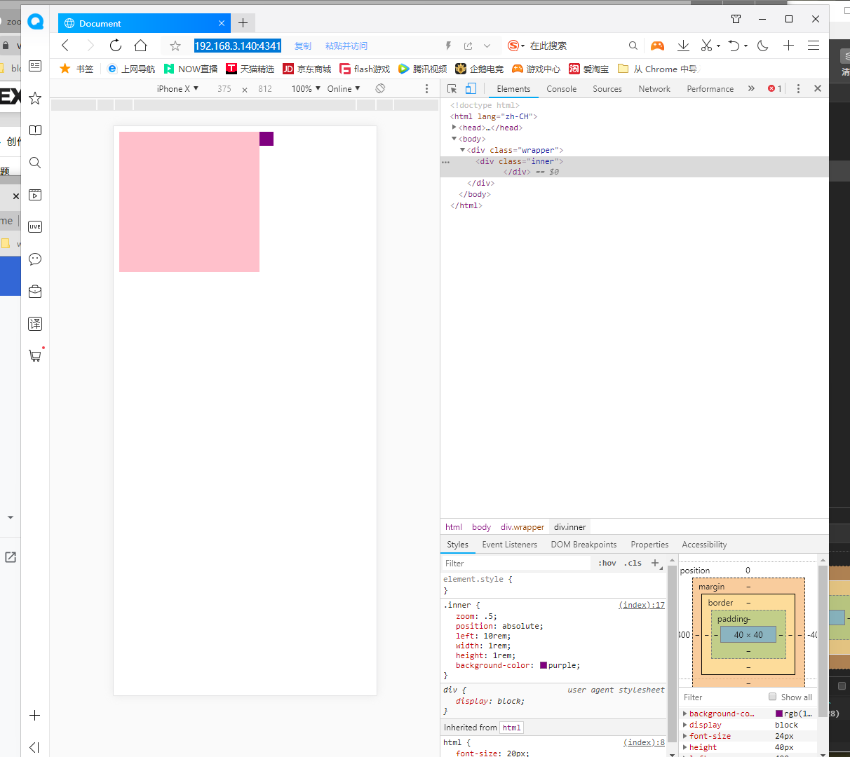This screenshot has height=757, width=850.
Task: Open the Properties tab
Action: tap(649, 545)
